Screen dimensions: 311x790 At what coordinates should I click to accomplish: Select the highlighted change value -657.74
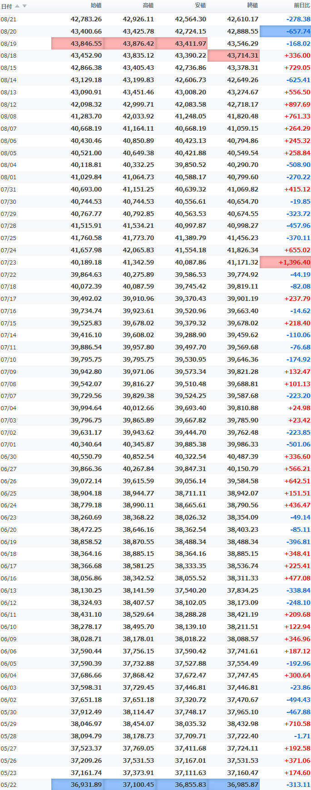point(285,31)
